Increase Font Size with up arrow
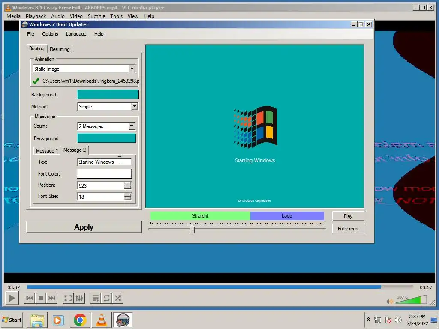The image size is (439, 329). coord(128,195)
